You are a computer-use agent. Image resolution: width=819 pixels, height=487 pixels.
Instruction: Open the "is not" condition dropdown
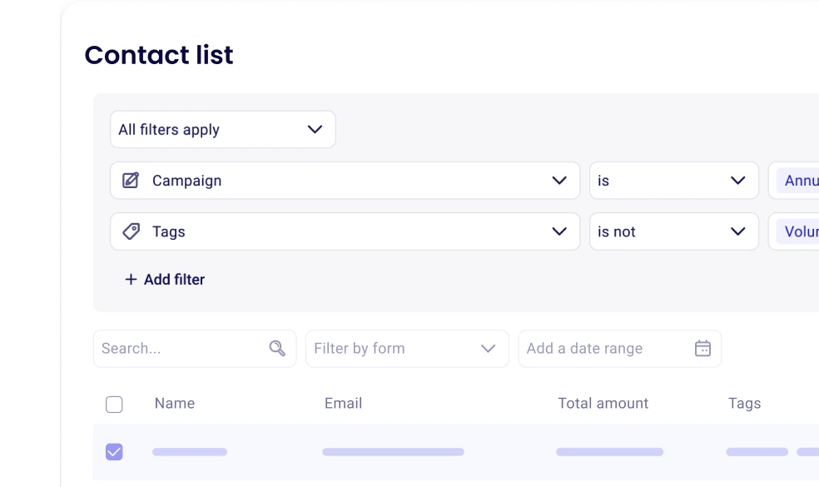click(673, 231)
